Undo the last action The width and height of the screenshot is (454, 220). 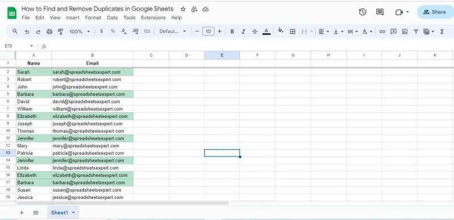tap(27, 32)
